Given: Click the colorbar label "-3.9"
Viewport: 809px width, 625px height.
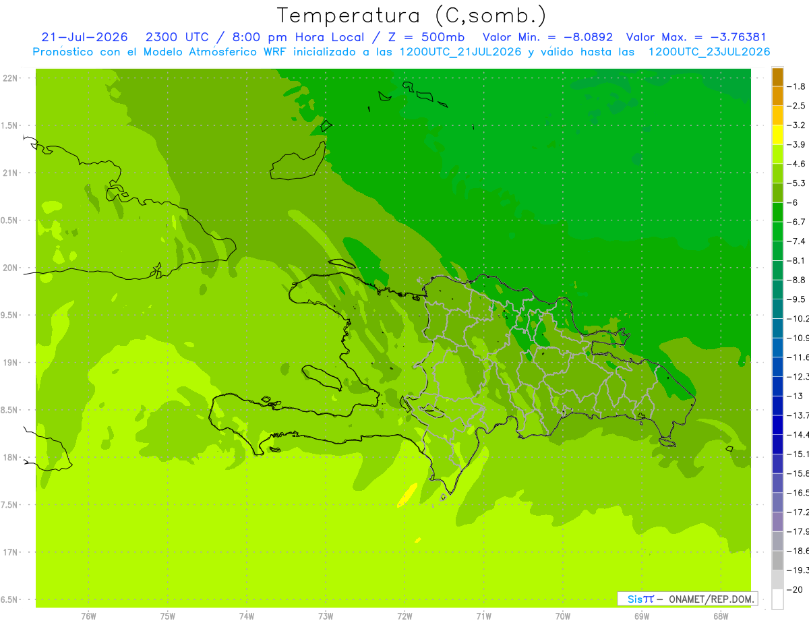Looking at the screenshot, I should (x=797, y=144).
